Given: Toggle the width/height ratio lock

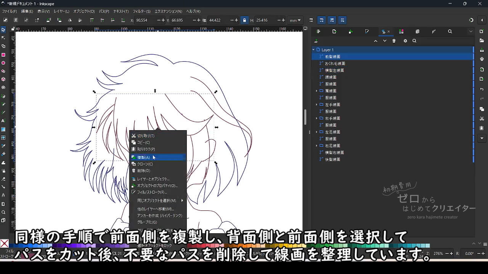Looking at the screenshot, I should point(244,20).
